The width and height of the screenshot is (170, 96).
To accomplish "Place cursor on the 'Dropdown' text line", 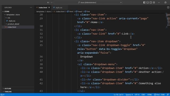I will pos(86,57).
